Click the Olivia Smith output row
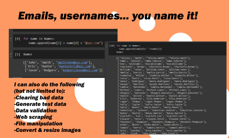The width and height of the screenshot is (229, 138). pyautogui.click(x=154, y=58)
